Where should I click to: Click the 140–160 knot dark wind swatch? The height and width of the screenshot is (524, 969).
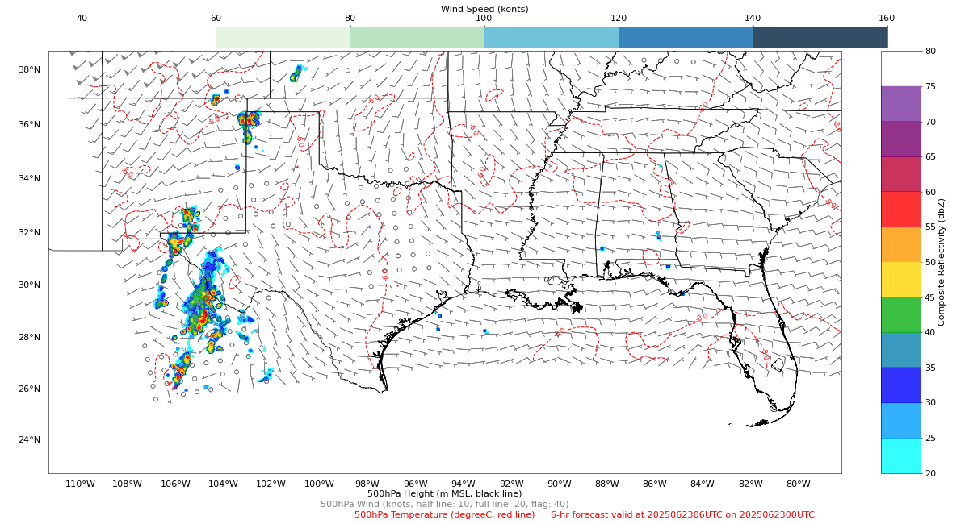[x=820, y=37]
